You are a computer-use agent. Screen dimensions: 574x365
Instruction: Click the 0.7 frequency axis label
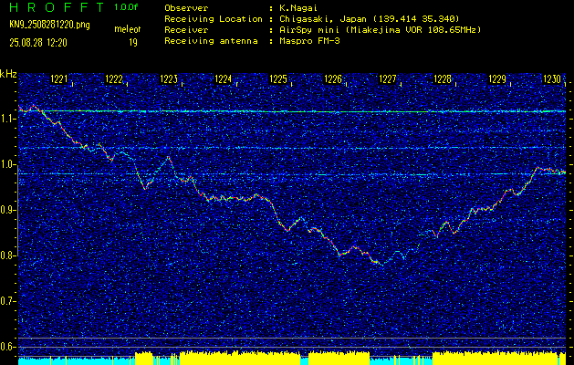pyautogui.click(x=7, y=302)
